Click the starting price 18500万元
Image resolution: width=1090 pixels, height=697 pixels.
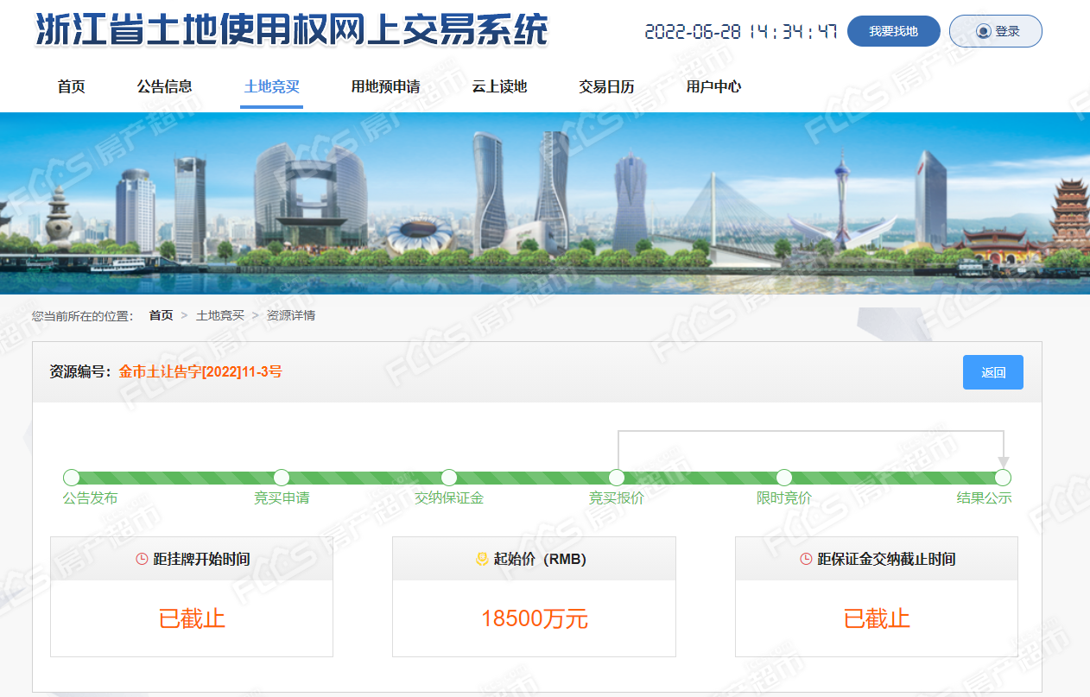tap(535, 618)
